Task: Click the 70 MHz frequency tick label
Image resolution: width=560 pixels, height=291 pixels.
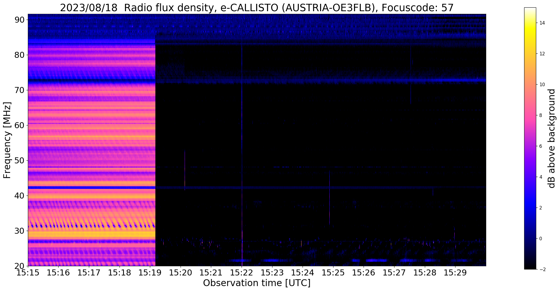Action: coord(19,90)
